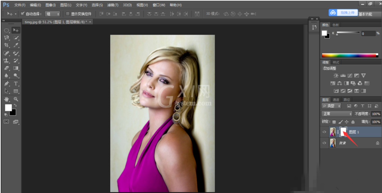Image resolution: width=382 pixels, height=193 pixels.
Task: Select the Hand tool
Action: [x=7, y=99]
